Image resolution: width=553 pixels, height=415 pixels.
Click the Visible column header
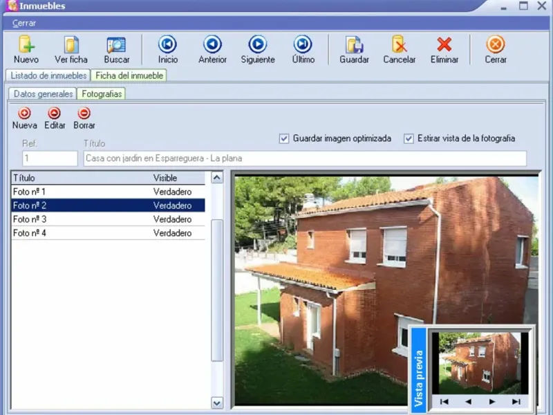[178, 178]
